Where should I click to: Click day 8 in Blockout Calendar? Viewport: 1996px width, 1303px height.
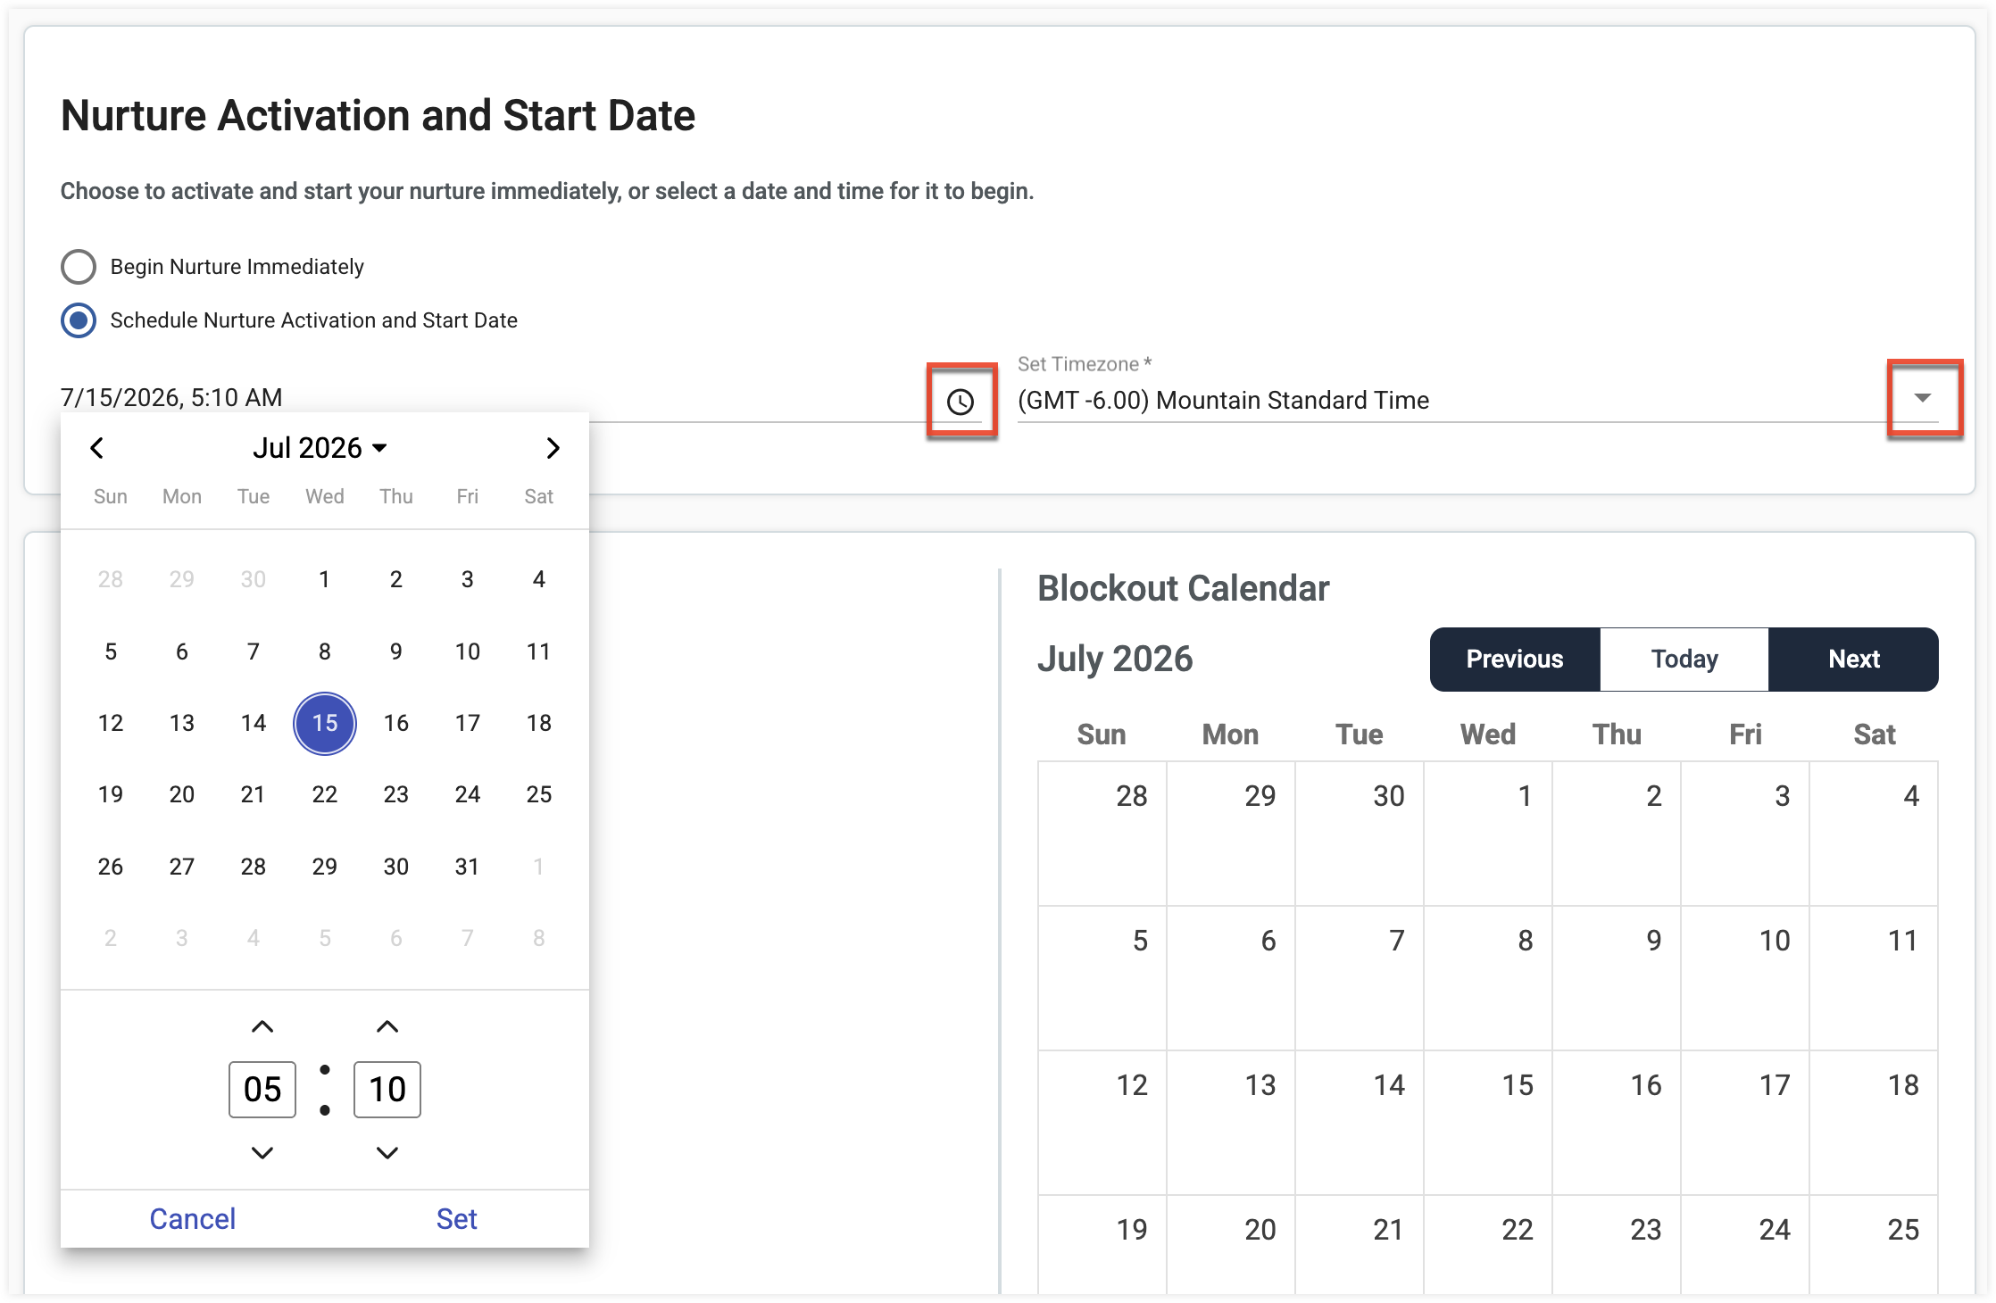[x=1488, y=978]
